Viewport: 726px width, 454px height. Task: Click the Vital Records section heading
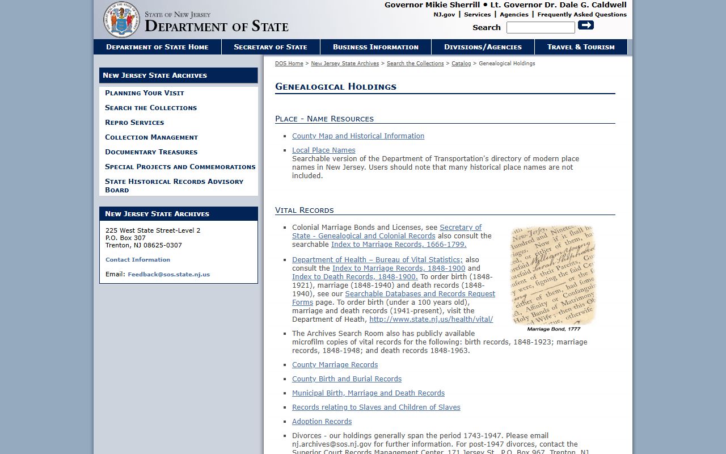[305, 210]
